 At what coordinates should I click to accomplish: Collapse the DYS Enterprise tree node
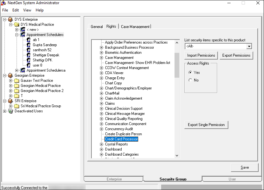(5, 19)
